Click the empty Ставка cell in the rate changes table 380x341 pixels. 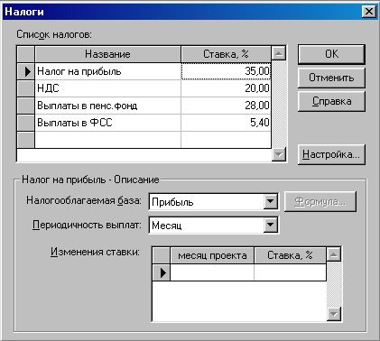290,272
